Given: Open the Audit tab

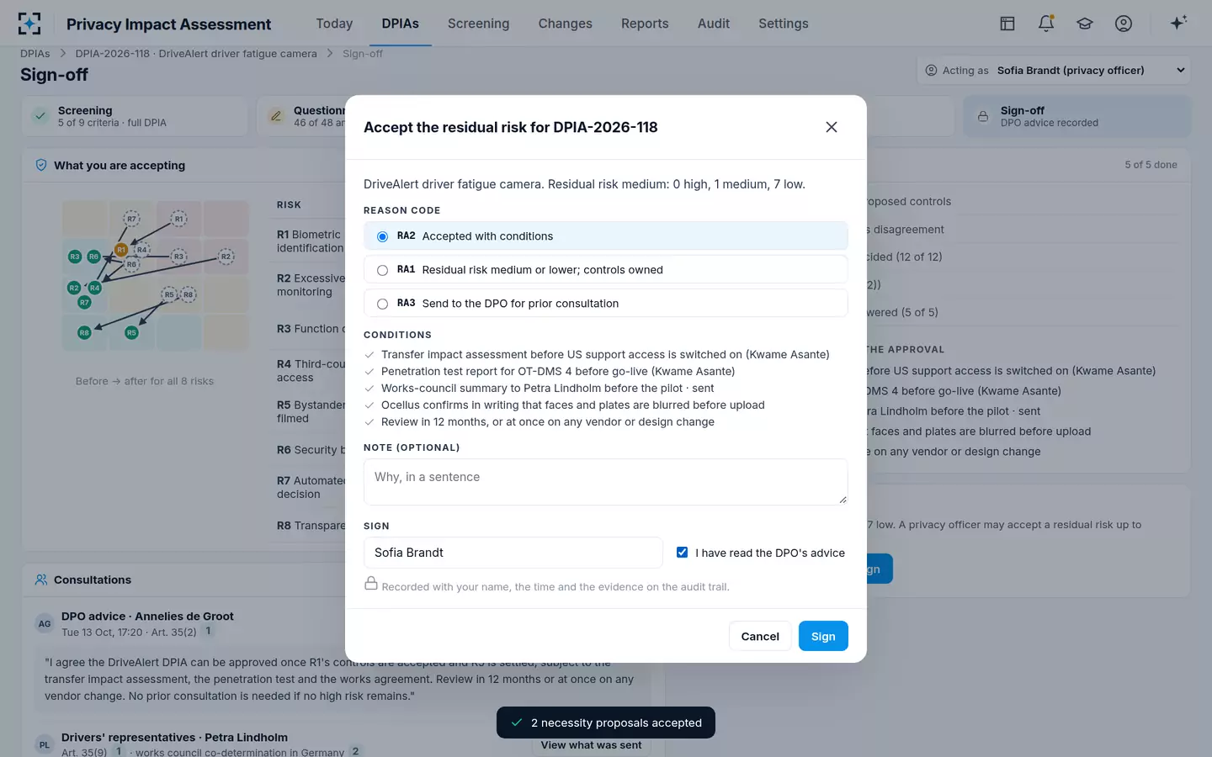Looking at the screenshot, I should point(714,24).
